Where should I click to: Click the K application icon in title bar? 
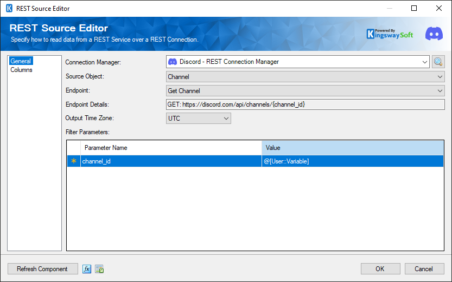pyautogui.click(x=9, y=9)
